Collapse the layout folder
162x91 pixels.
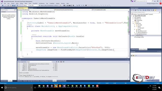point(134,26)
